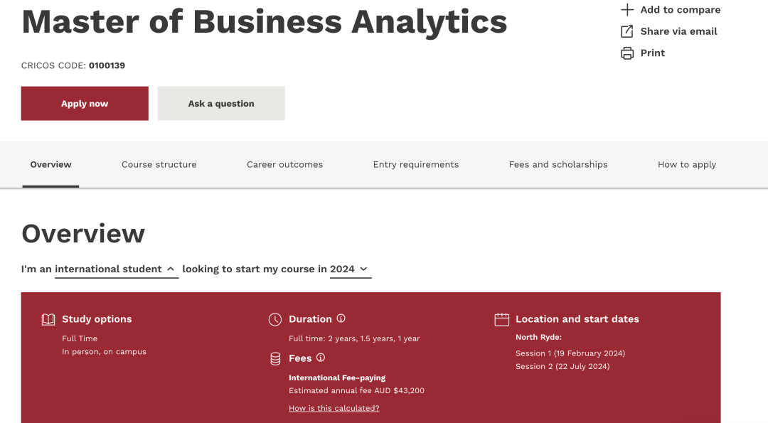Image resolution: width=768 pixels, height=423 pixels.
Task: Click the Study options book icon
Action: [x=48, y=320]
